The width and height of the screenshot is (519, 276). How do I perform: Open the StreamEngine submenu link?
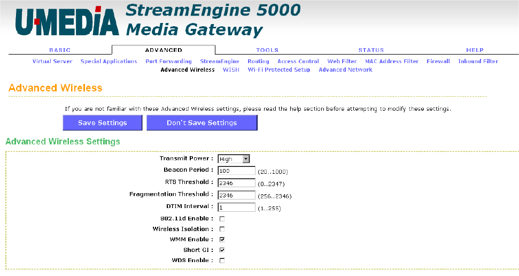point(220,62)
